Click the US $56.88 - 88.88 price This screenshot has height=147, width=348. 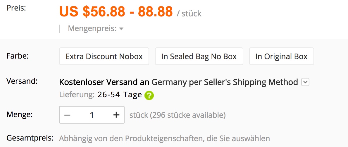pos(116,12)
